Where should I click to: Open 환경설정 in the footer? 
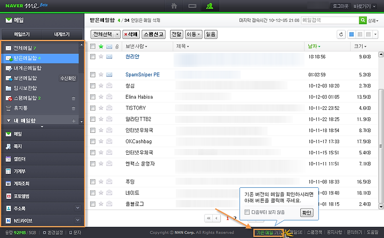53,232
